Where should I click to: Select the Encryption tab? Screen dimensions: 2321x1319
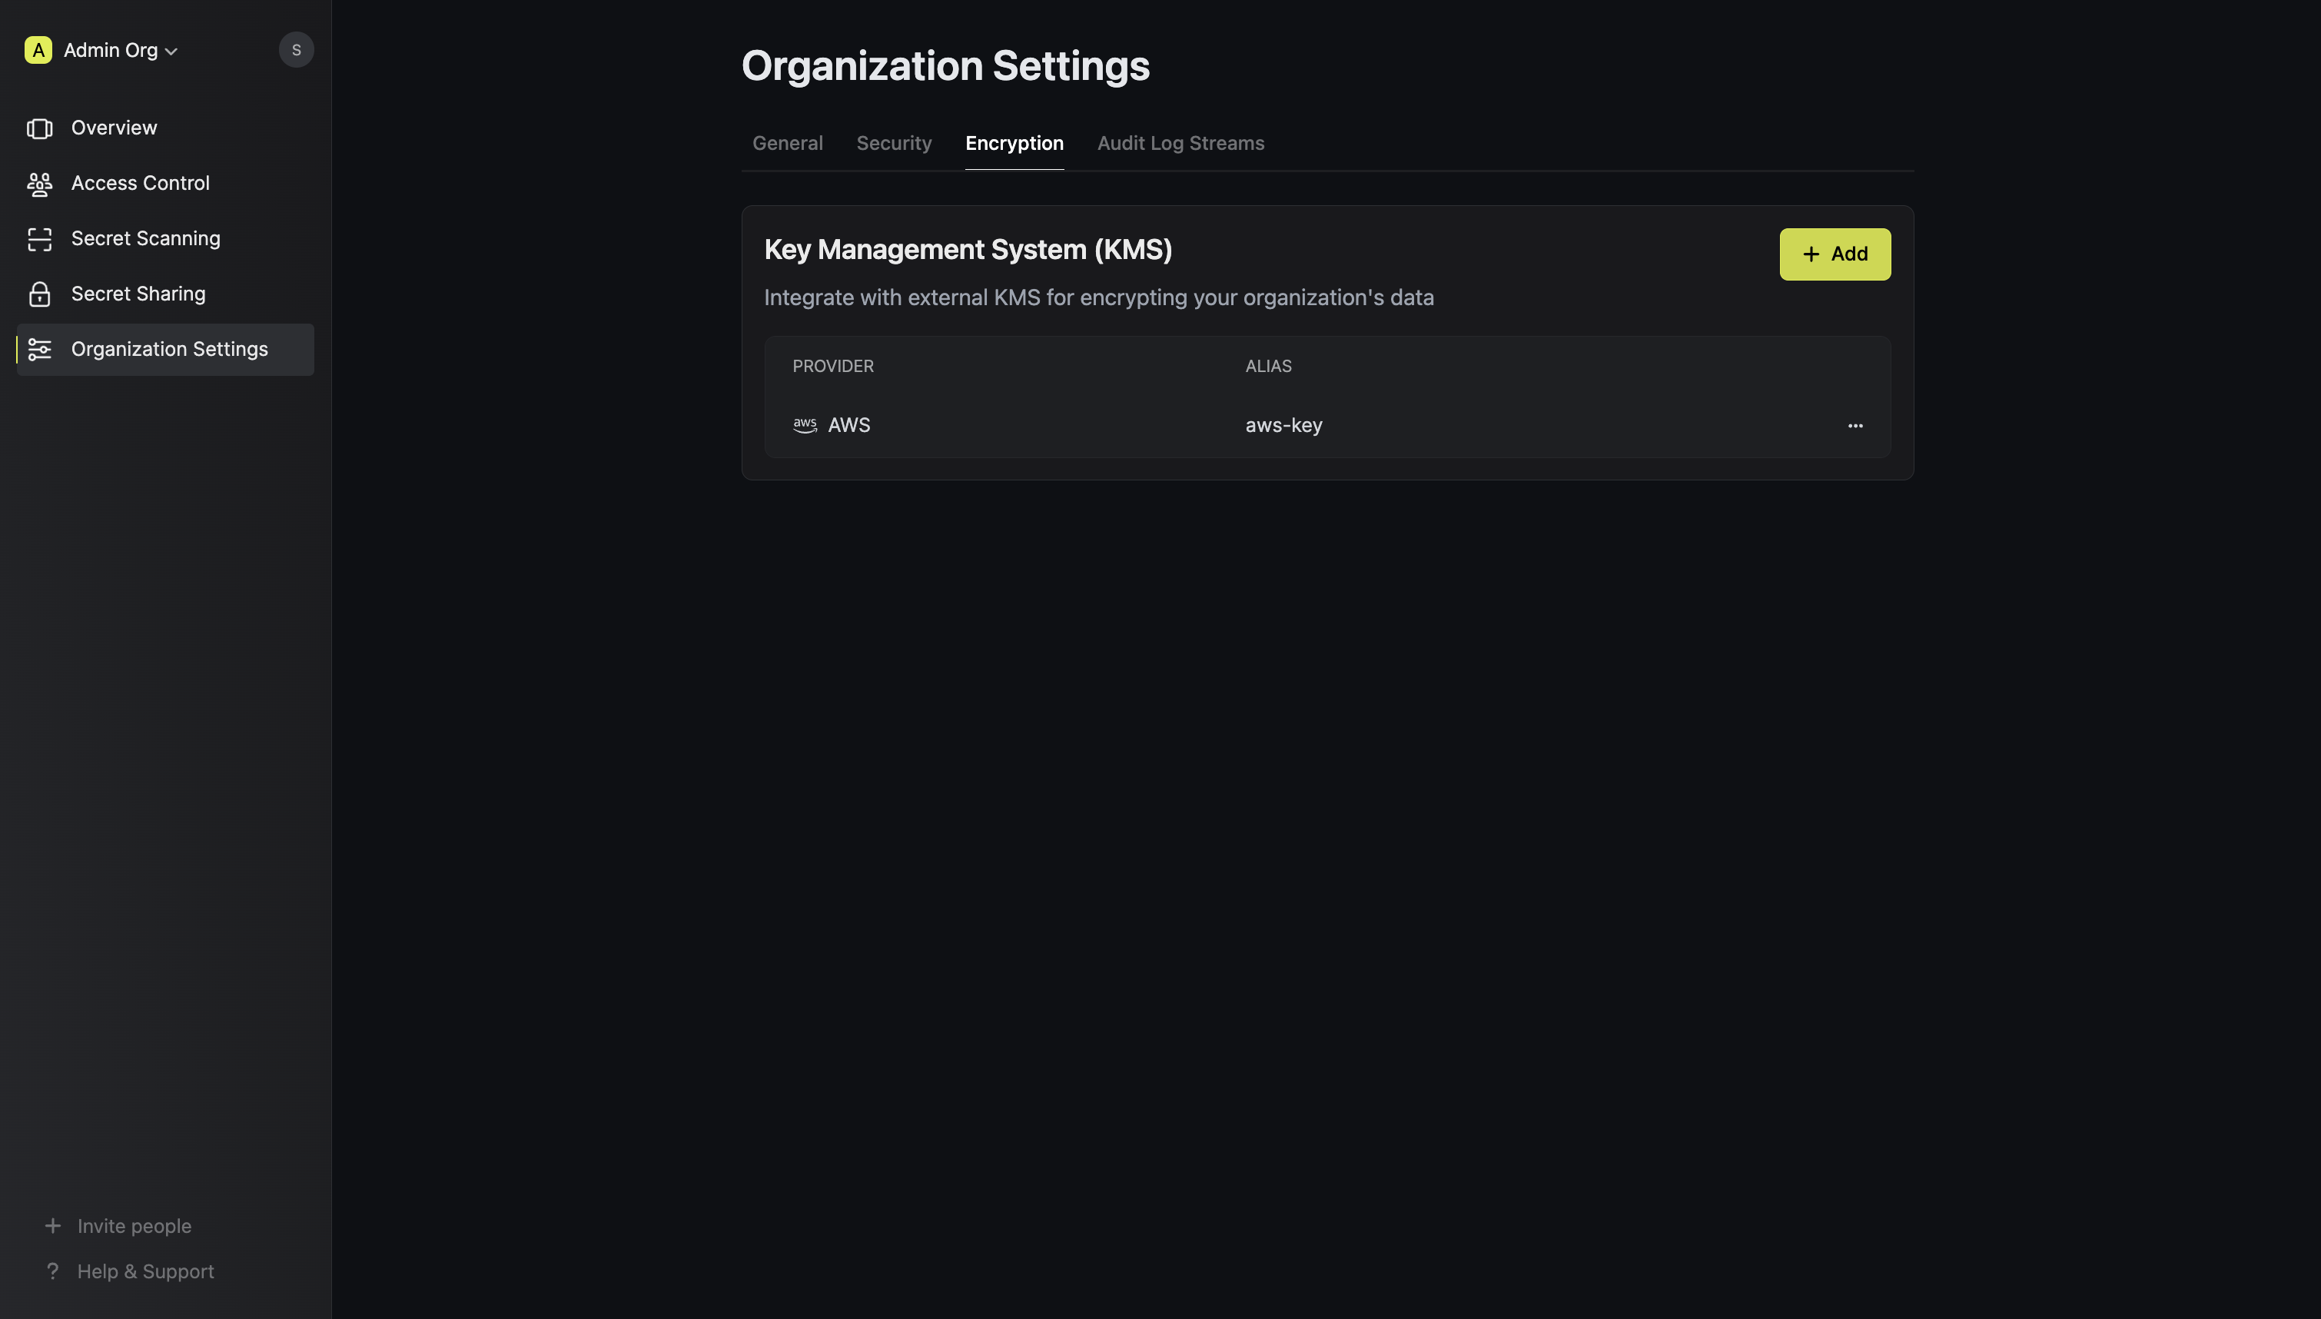pyautogui.click(x=1014, y=143)
